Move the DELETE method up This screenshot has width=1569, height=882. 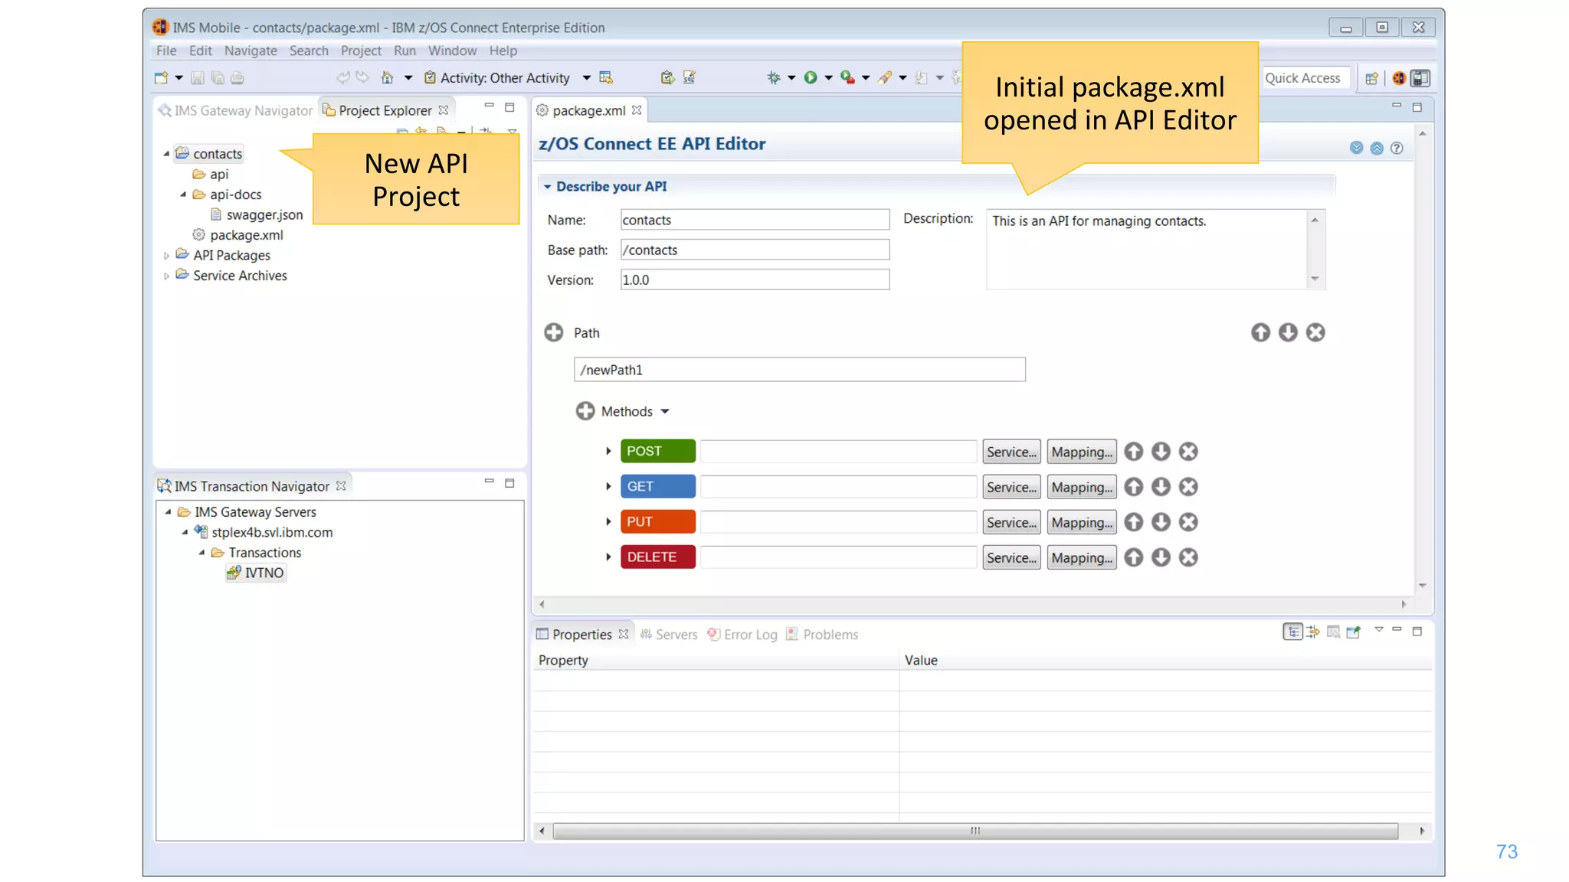click(x=1134, y=557)
